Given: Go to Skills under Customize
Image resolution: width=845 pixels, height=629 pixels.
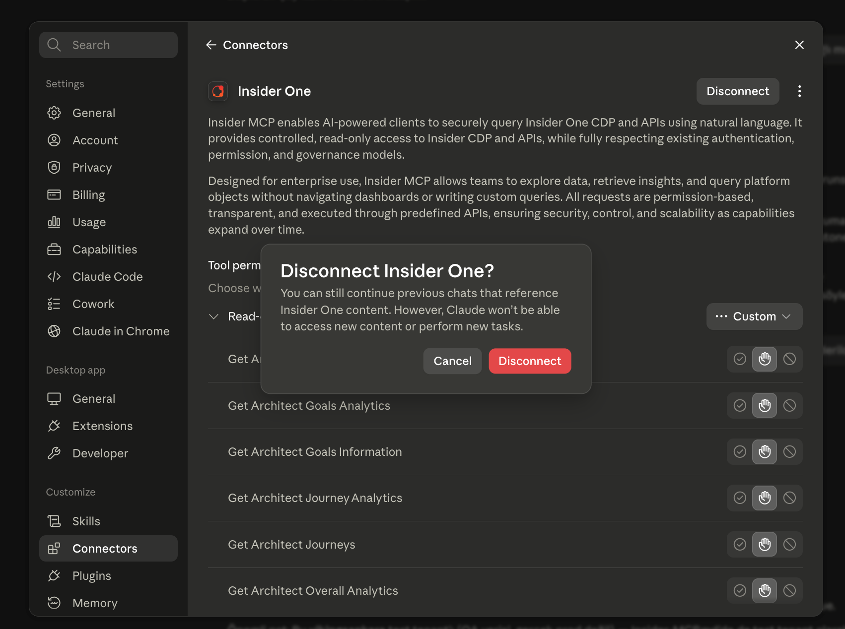Looking at the screenshot, I should (108, 521).
